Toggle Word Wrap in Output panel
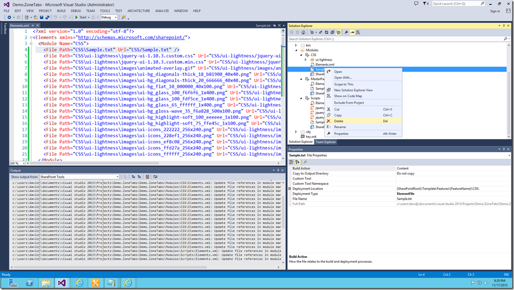 tap(155, 176)
